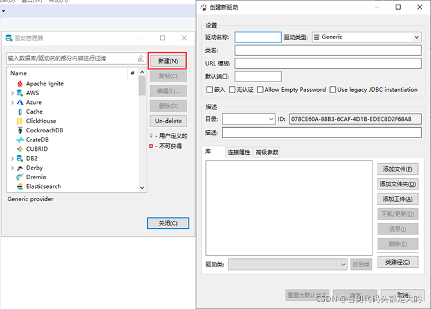Image resolution: width=431 pixels, height=309 pixels.
Task: Click the 添加文件夹(D) button
Action: pyautogui.click(x=398, y=184)
